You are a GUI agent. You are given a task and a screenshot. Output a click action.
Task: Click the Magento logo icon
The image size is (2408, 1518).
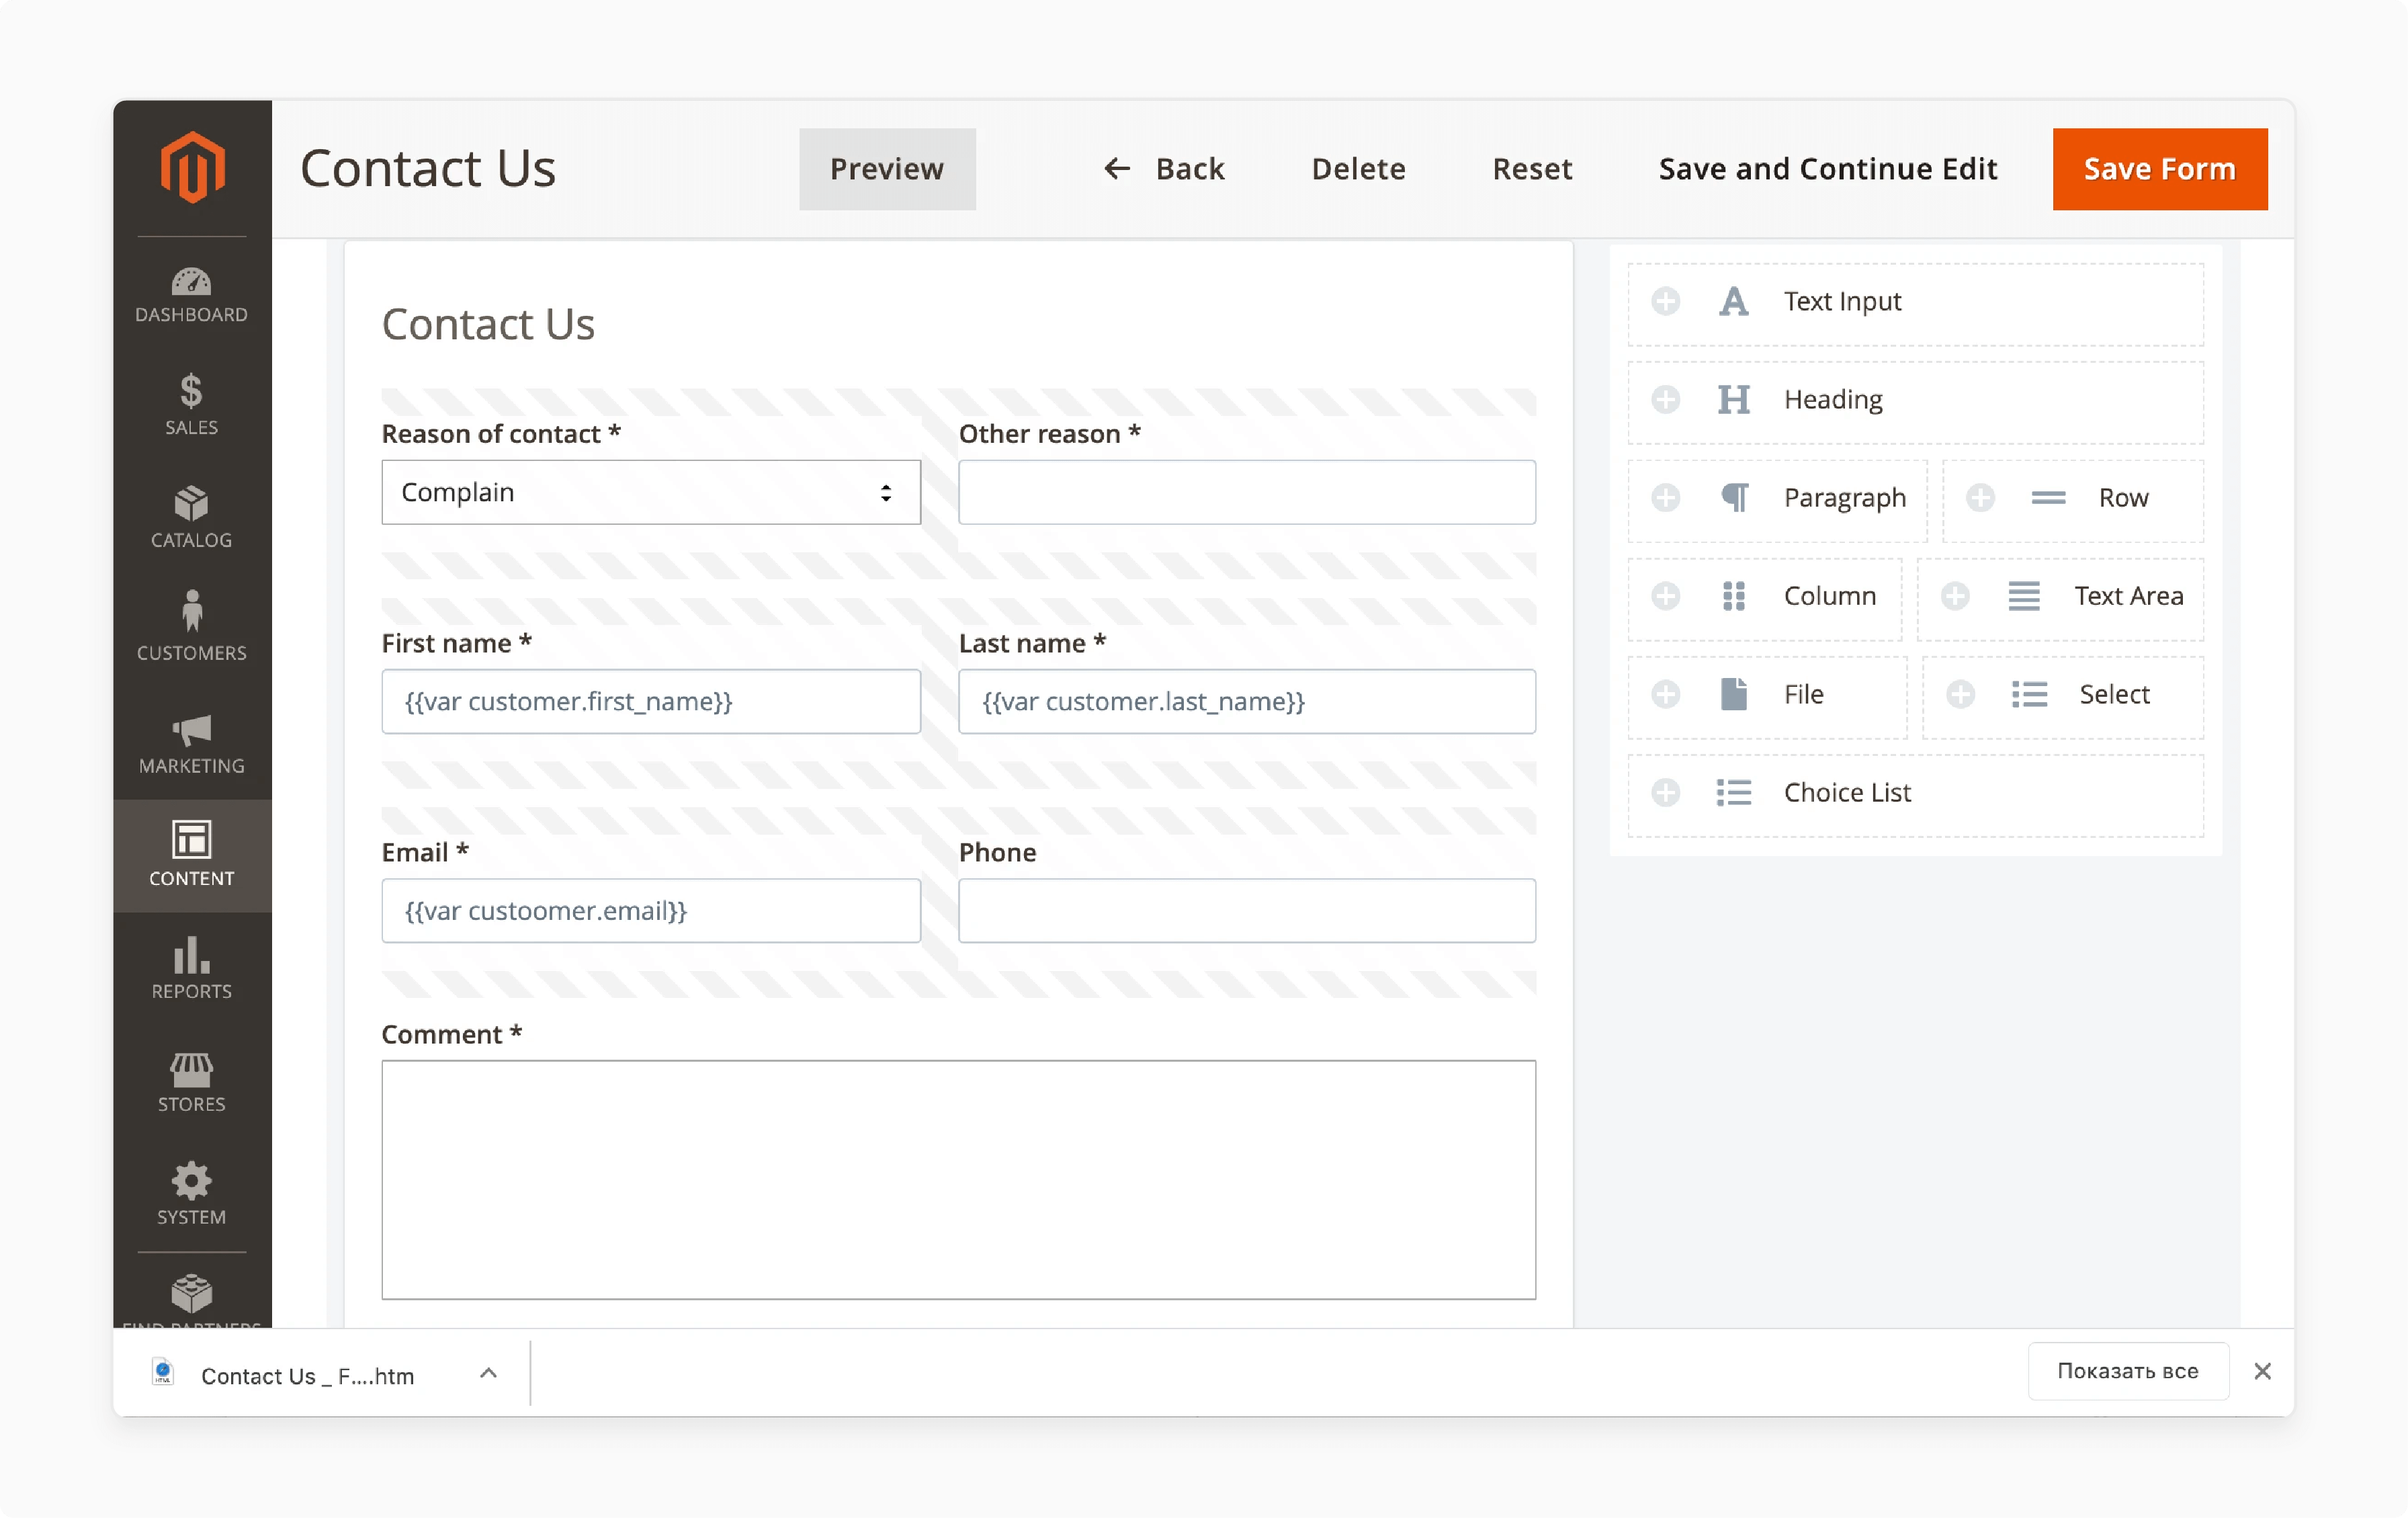pos(192,167)
